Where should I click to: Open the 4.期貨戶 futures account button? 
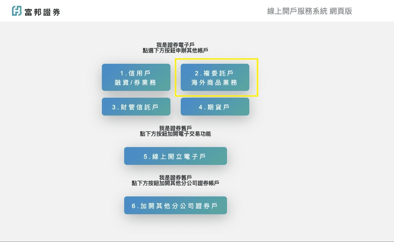[x=215, y=107]
